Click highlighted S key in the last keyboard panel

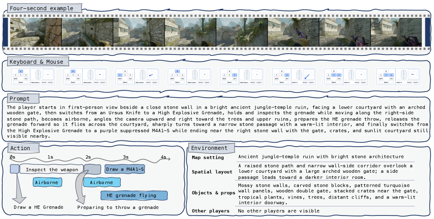point(386,75)
